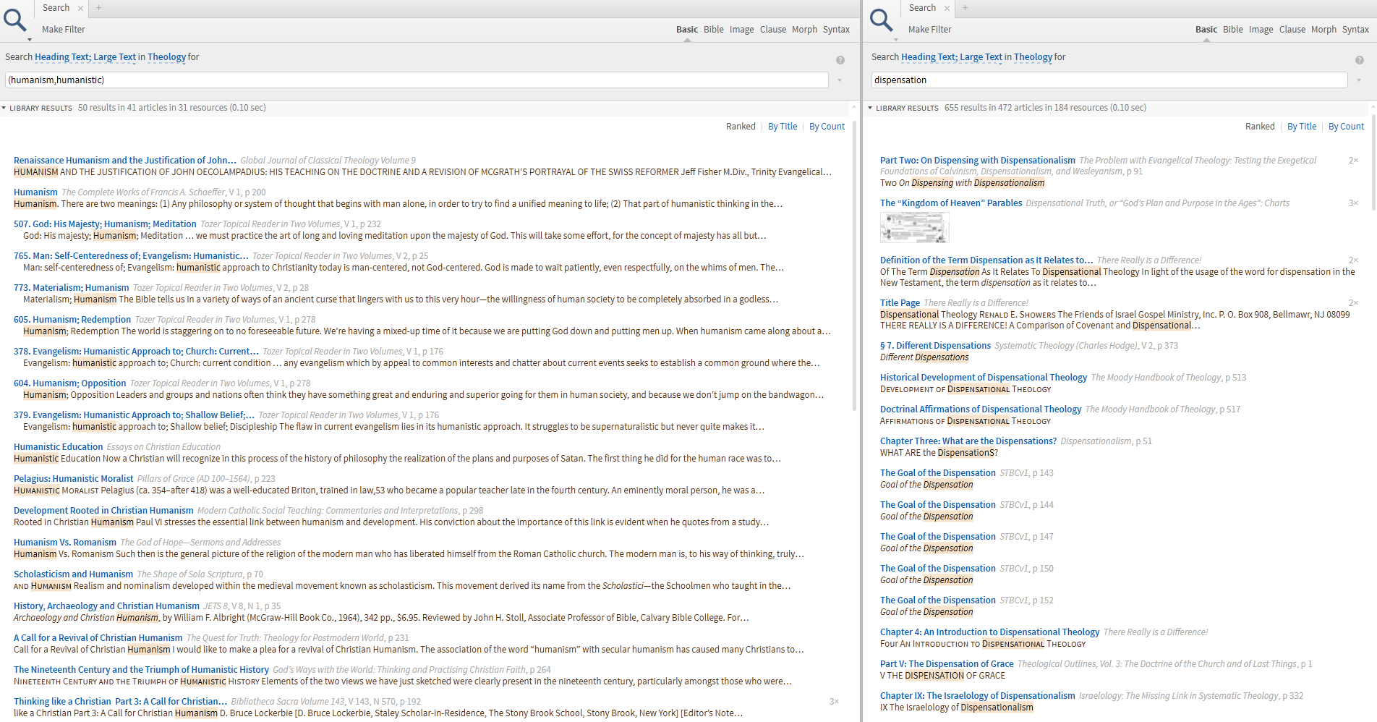Collapse Library Results in right panel

click(870, 108)
